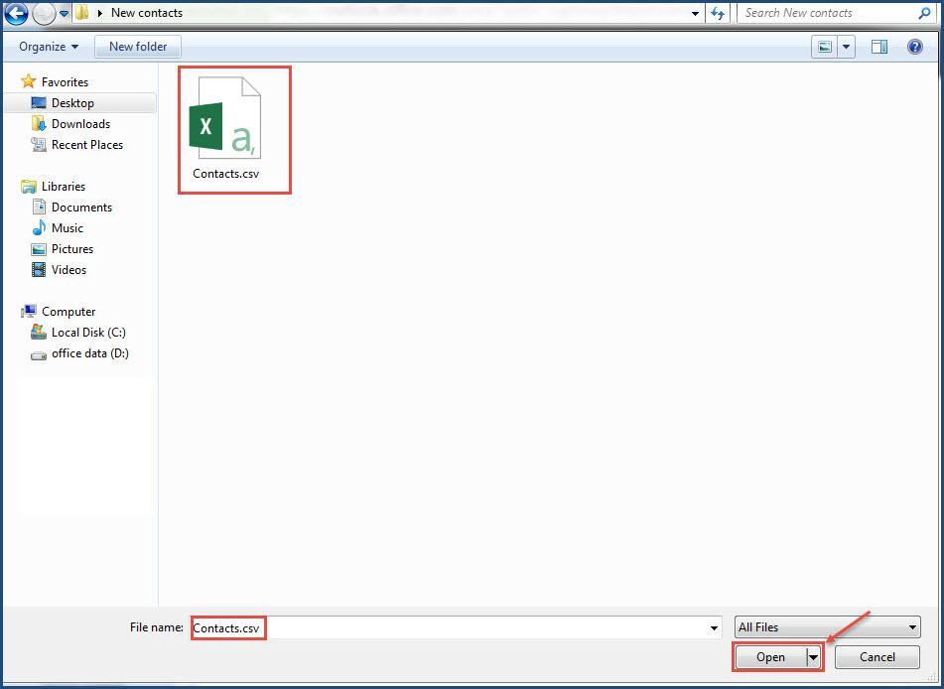Screen dimensions: 944x689
Task: Click the search magnifier icon
Action: pyautogui.click(x=925, y=13)
